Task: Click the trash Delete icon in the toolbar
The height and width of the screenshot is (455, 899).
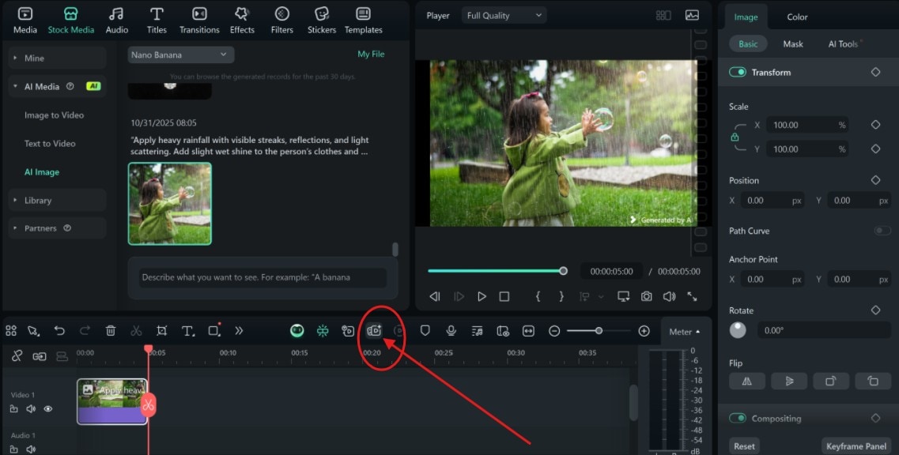Action: (x=111, y=331)
